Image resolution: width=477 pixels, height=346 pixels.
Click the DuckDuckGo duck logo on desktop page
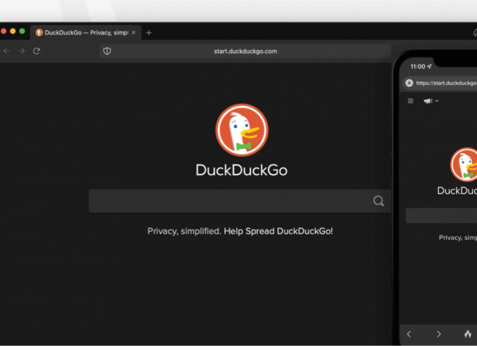pyautogui.click(x=242, y=130)
